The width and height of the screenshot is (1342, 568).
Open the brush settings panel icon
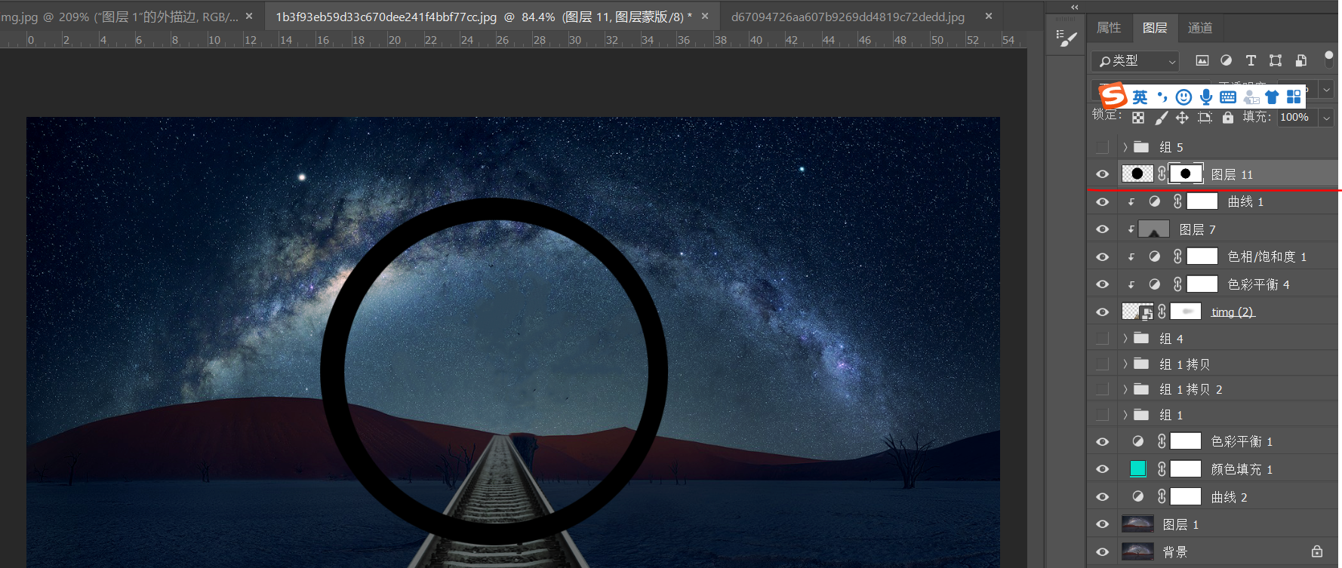tap(1067, 38)
